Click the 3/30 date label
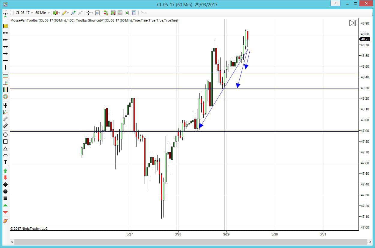 pos(274,235)
